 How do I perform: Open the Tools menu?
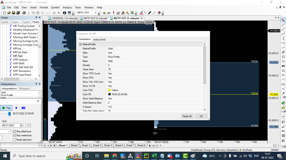[x=78, y=7]
